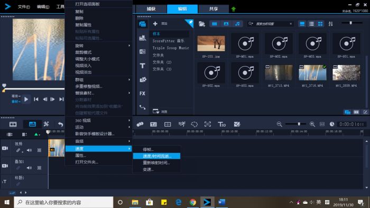Screen dimensions: 370x208
Task: Open the Subtitle Editor icon
Action: click(153, 124)
